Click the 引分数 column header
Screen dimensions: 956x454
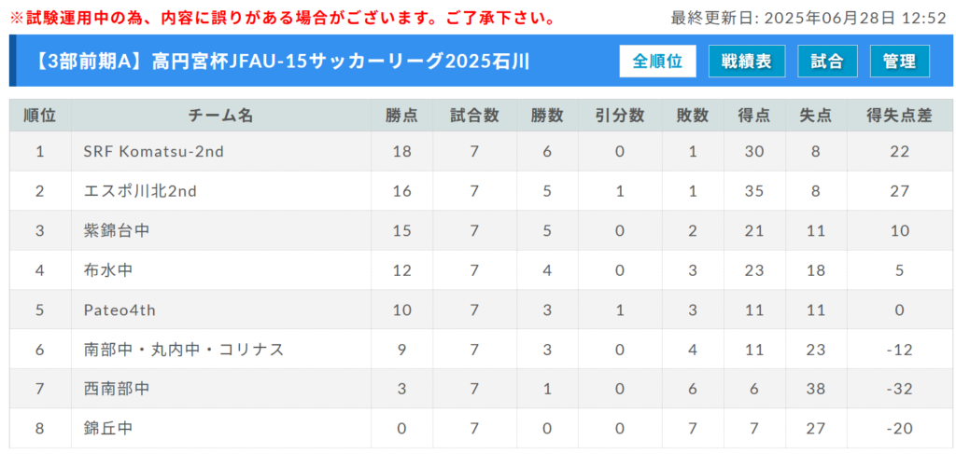coord(620,116)
